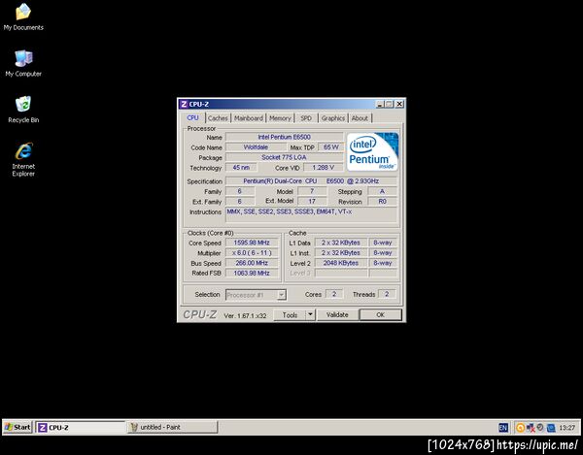Close the CPU-Z window
Screen dimensions: 583x455
[399, 104]
